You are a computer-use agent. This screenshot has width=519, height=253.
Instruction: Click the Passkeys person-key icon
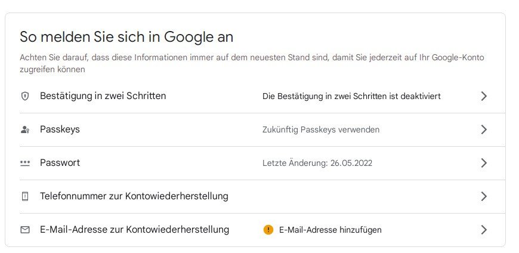click(x=25, y=129)
